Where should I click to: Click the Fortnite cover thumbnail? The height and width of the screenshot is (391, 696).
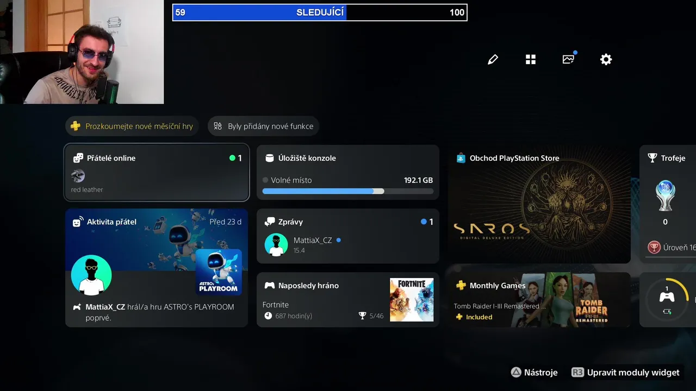[412, 300]
